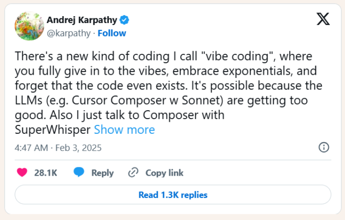Click the Reply text label
345x220 pixels.
click(x=102, y=173)
